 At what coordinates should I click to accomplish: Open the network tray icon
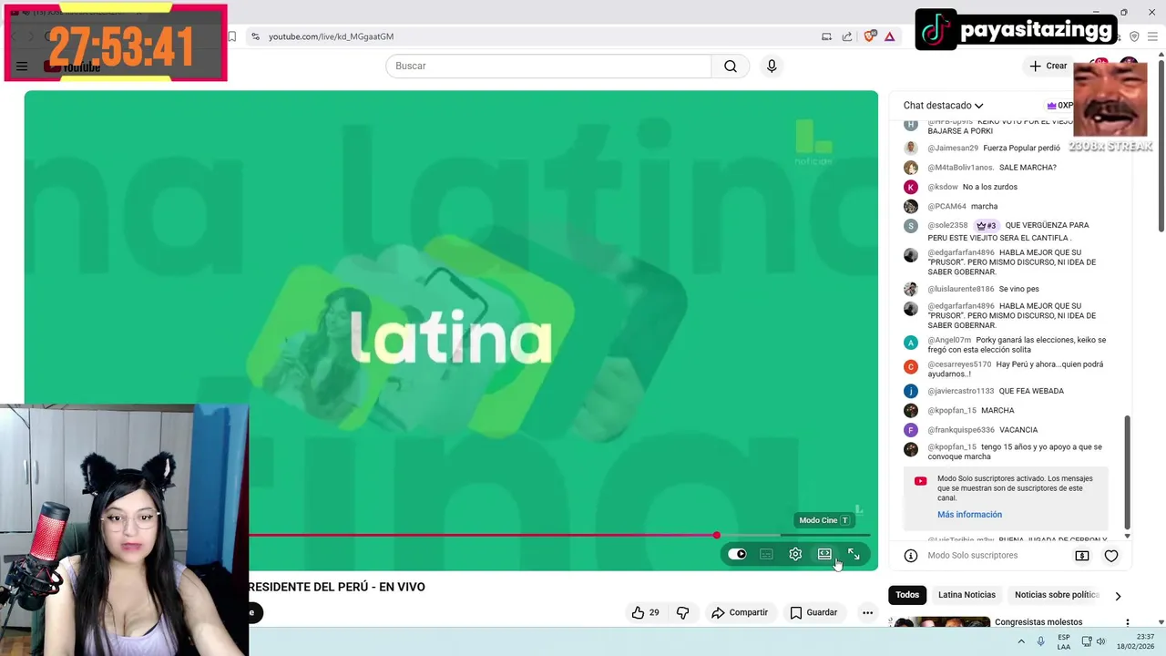(1086, 641)
